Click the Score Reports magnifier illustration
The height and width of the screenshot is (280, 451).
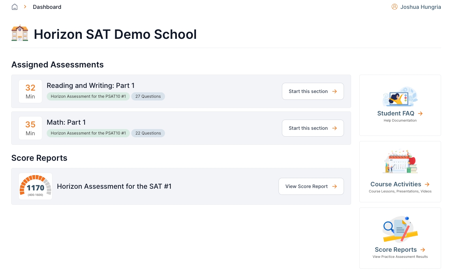[400, 229]
